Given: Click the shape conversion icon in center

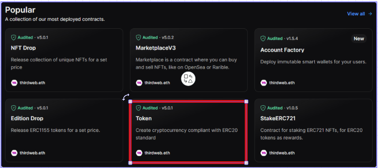Looking at the screenshot, I should coord(188,79).
